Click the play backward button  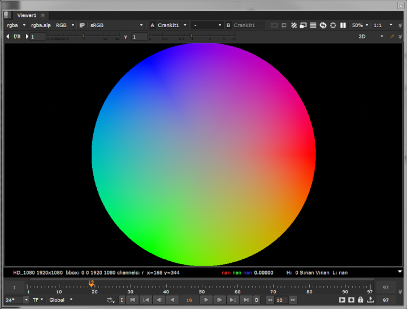171,300
